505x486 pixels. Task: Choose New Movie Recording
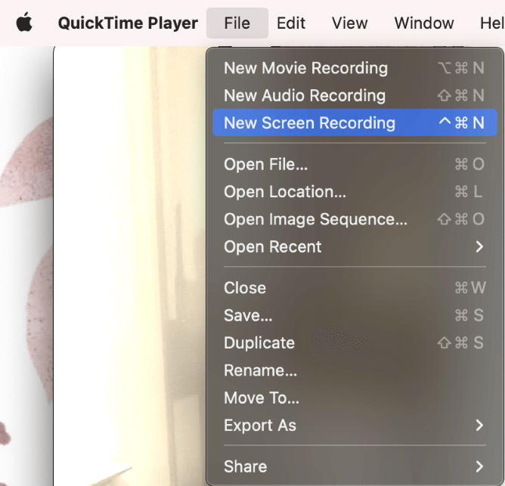[x=305, y=68]
